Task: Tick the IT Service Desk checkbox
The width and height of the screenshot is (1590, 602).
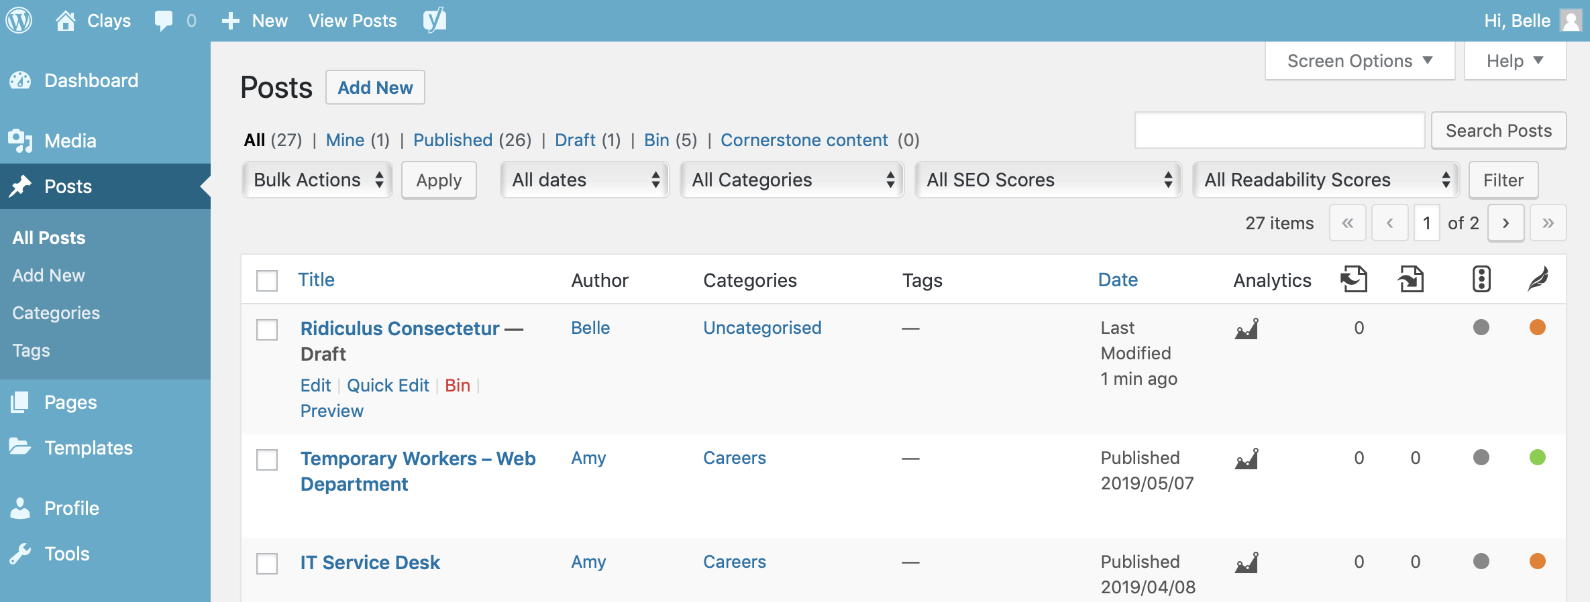Action: pyautogui.click(x=267, y=563)
